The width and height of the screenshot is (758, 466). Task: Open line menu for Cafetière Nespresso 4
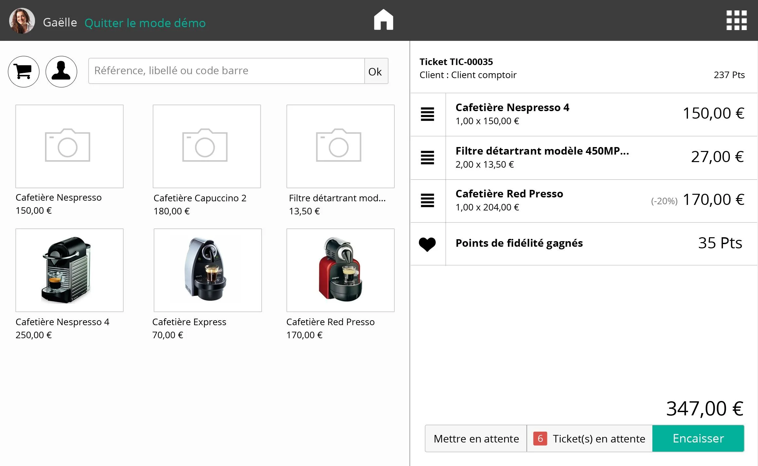click(x=427, y=114)
